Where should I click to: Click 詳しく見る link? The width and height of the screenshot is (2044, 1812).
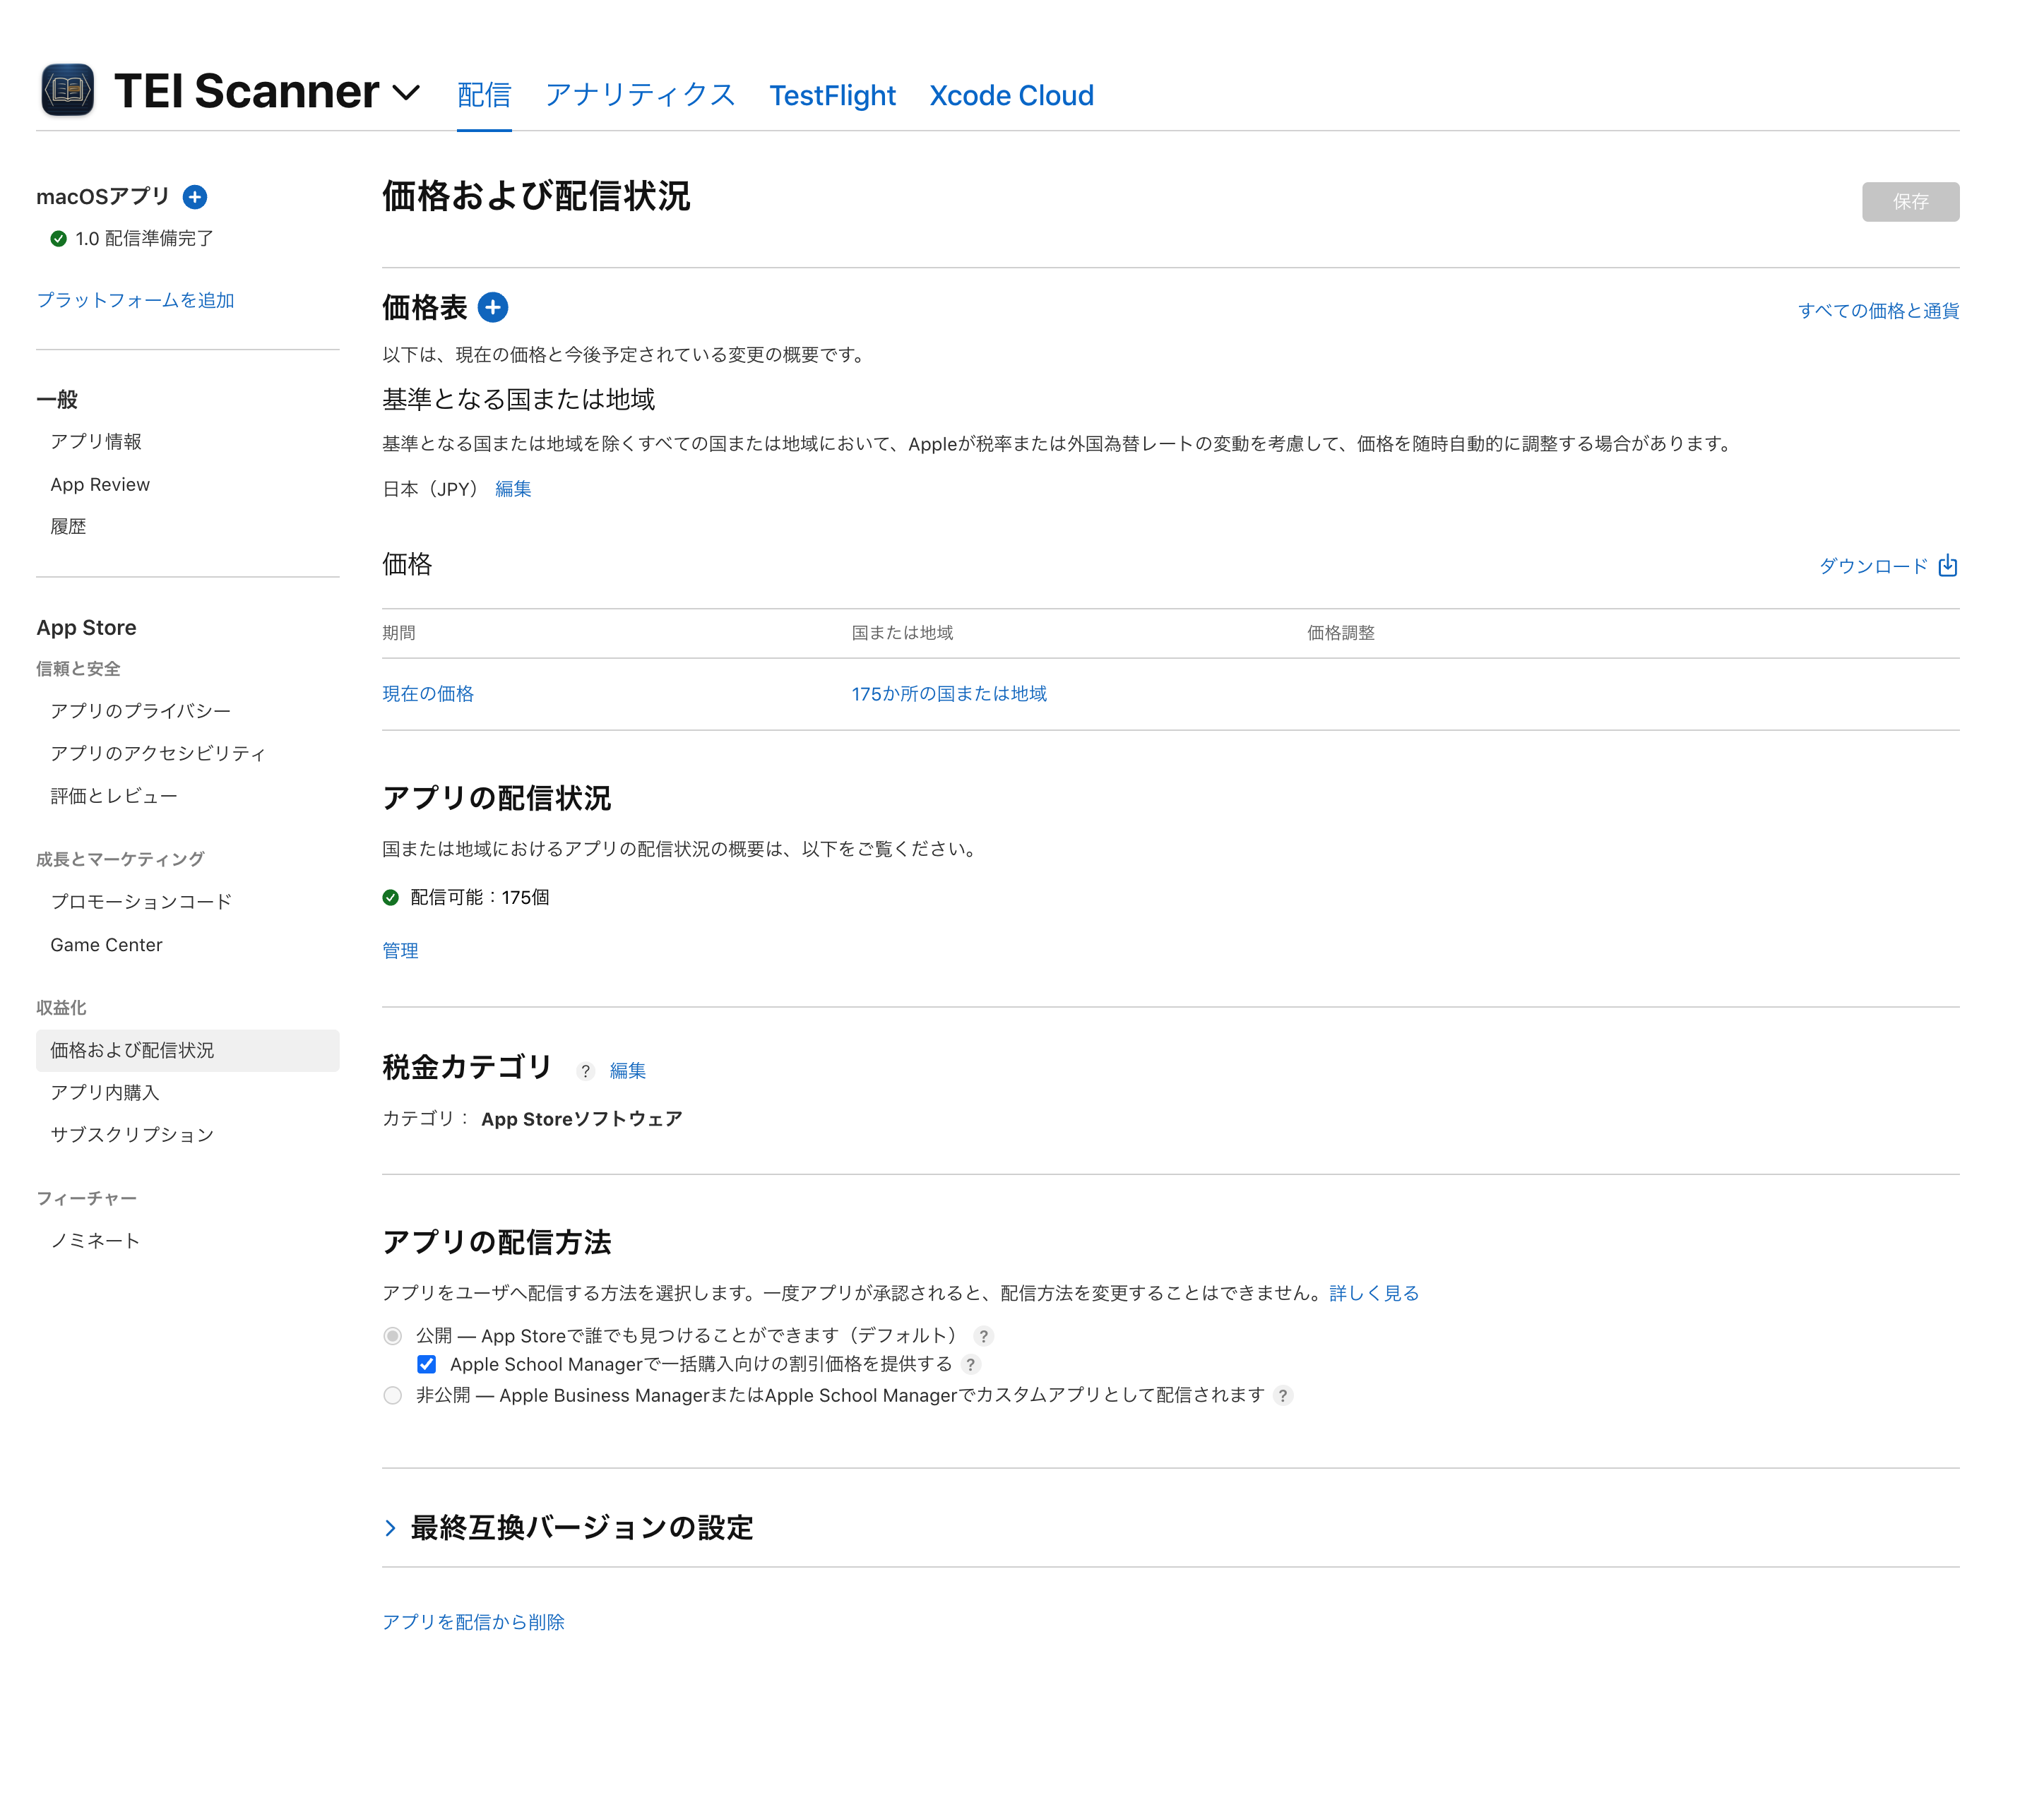1374,1294
